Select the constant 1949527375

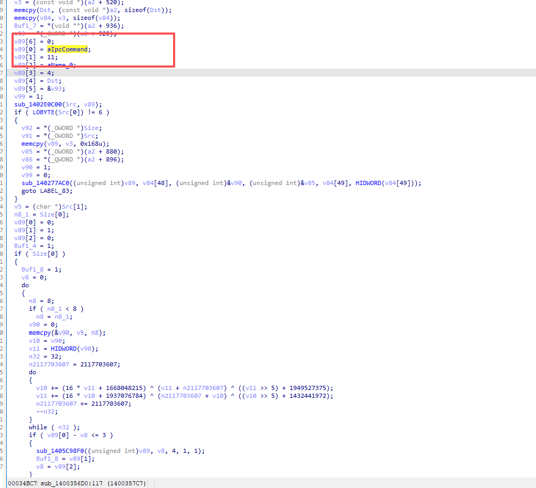coord(302,388)
